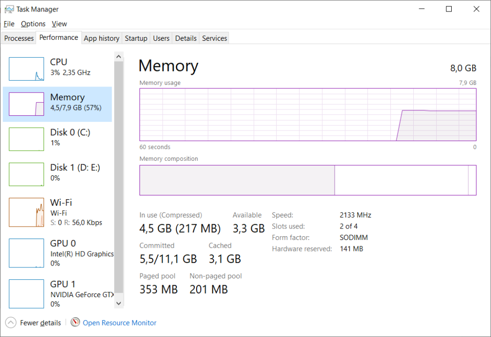Click the '60 seconds' graph axis label
Viewport: 491px width, 337px height.
[x=155, y=147]
